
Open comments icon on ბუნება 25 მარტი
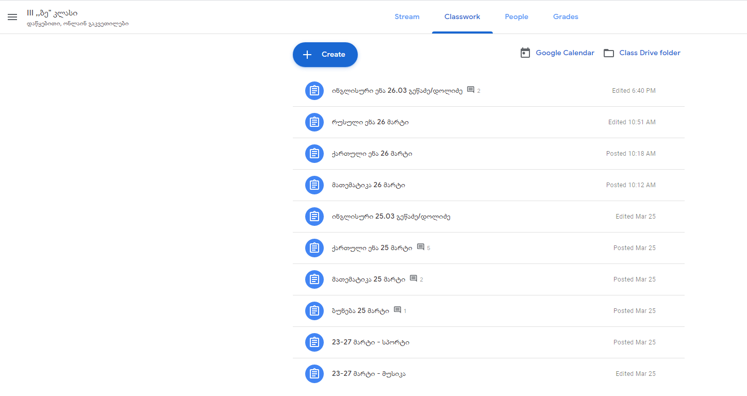point(397,310)
